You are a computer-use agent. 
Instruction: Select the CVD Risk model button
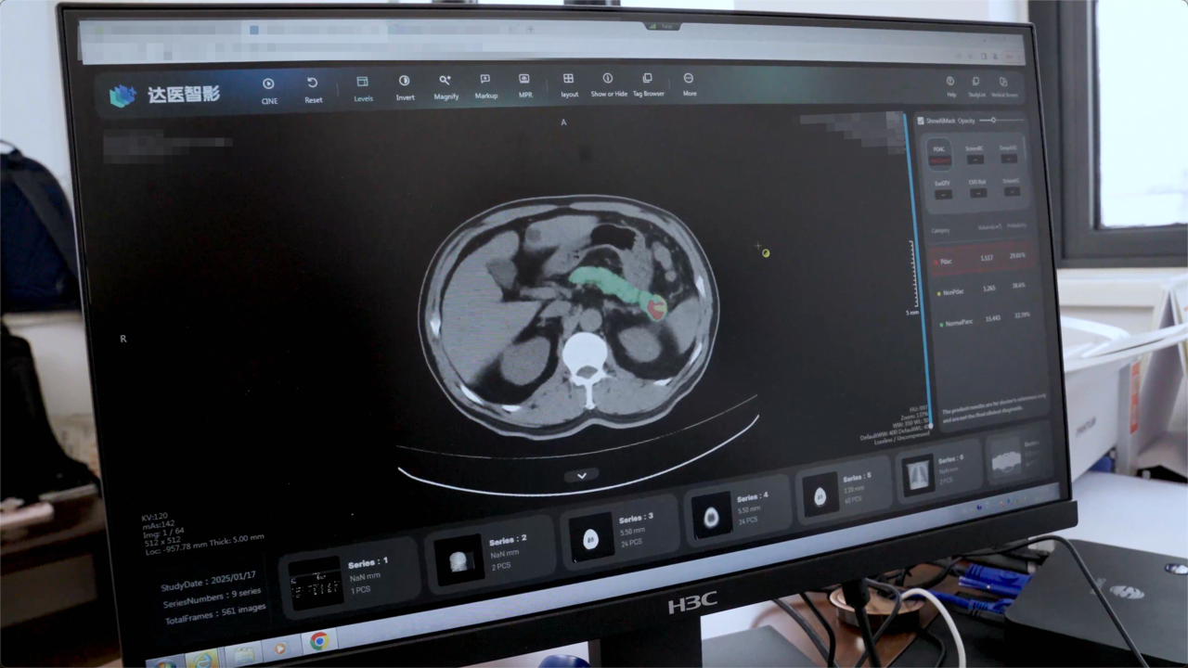pyautogui.click(x=976, y=188)
